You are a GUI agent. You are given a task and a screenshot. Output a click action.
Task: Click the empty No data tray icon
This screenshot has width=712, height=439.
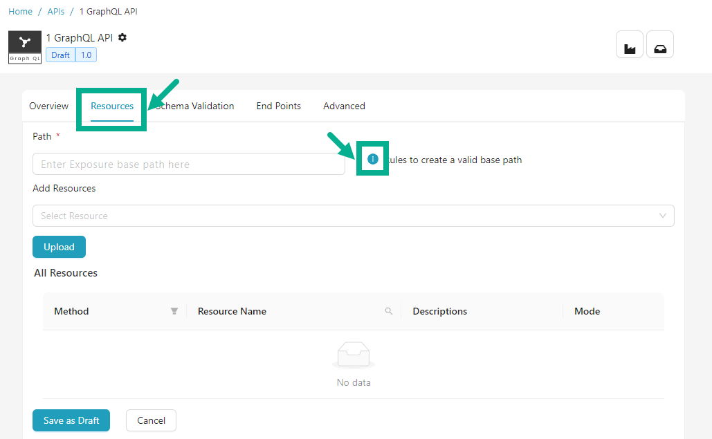(354, 357)
